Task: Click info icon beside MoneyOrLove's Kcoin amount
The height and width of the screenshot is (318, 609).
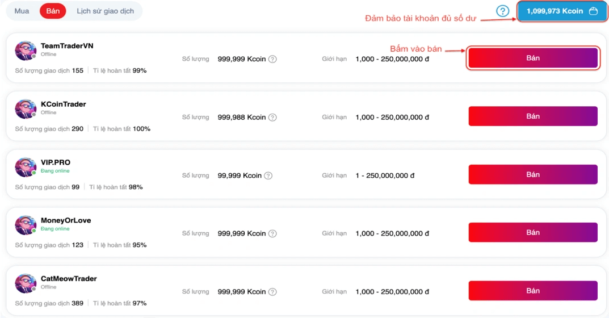Action: pos(272,233)
